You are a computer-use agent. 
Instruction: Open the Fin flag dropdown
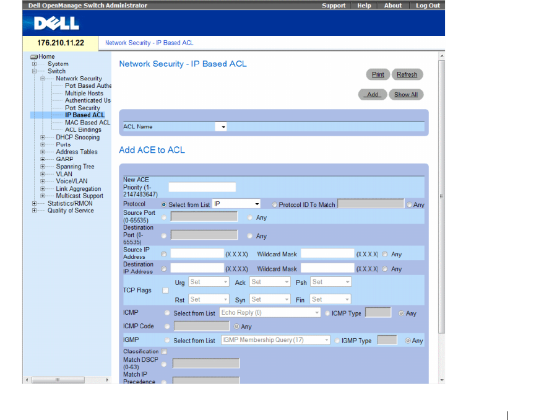[330, 299]
